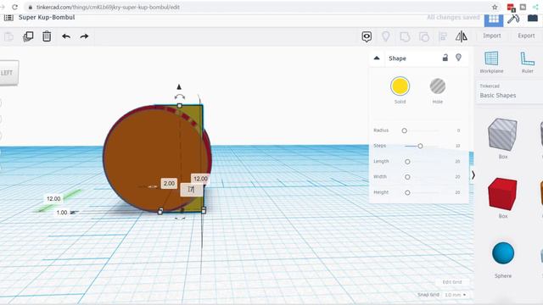The height and width of the screenshot is (305, 543).
Task: Click the 12.00 dimension beside the shape
Action: pyautogui.click(x=200, y=179)
